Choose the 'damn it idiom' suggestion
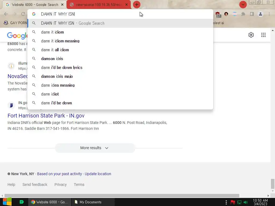The image size is (275, 206). pos(121,32)
